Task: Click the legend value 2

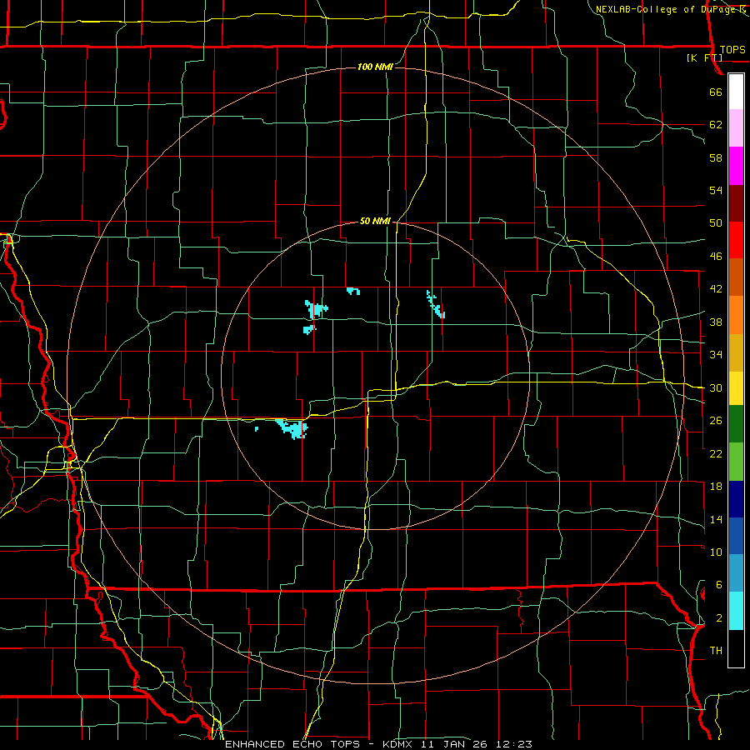Action: 719,618
